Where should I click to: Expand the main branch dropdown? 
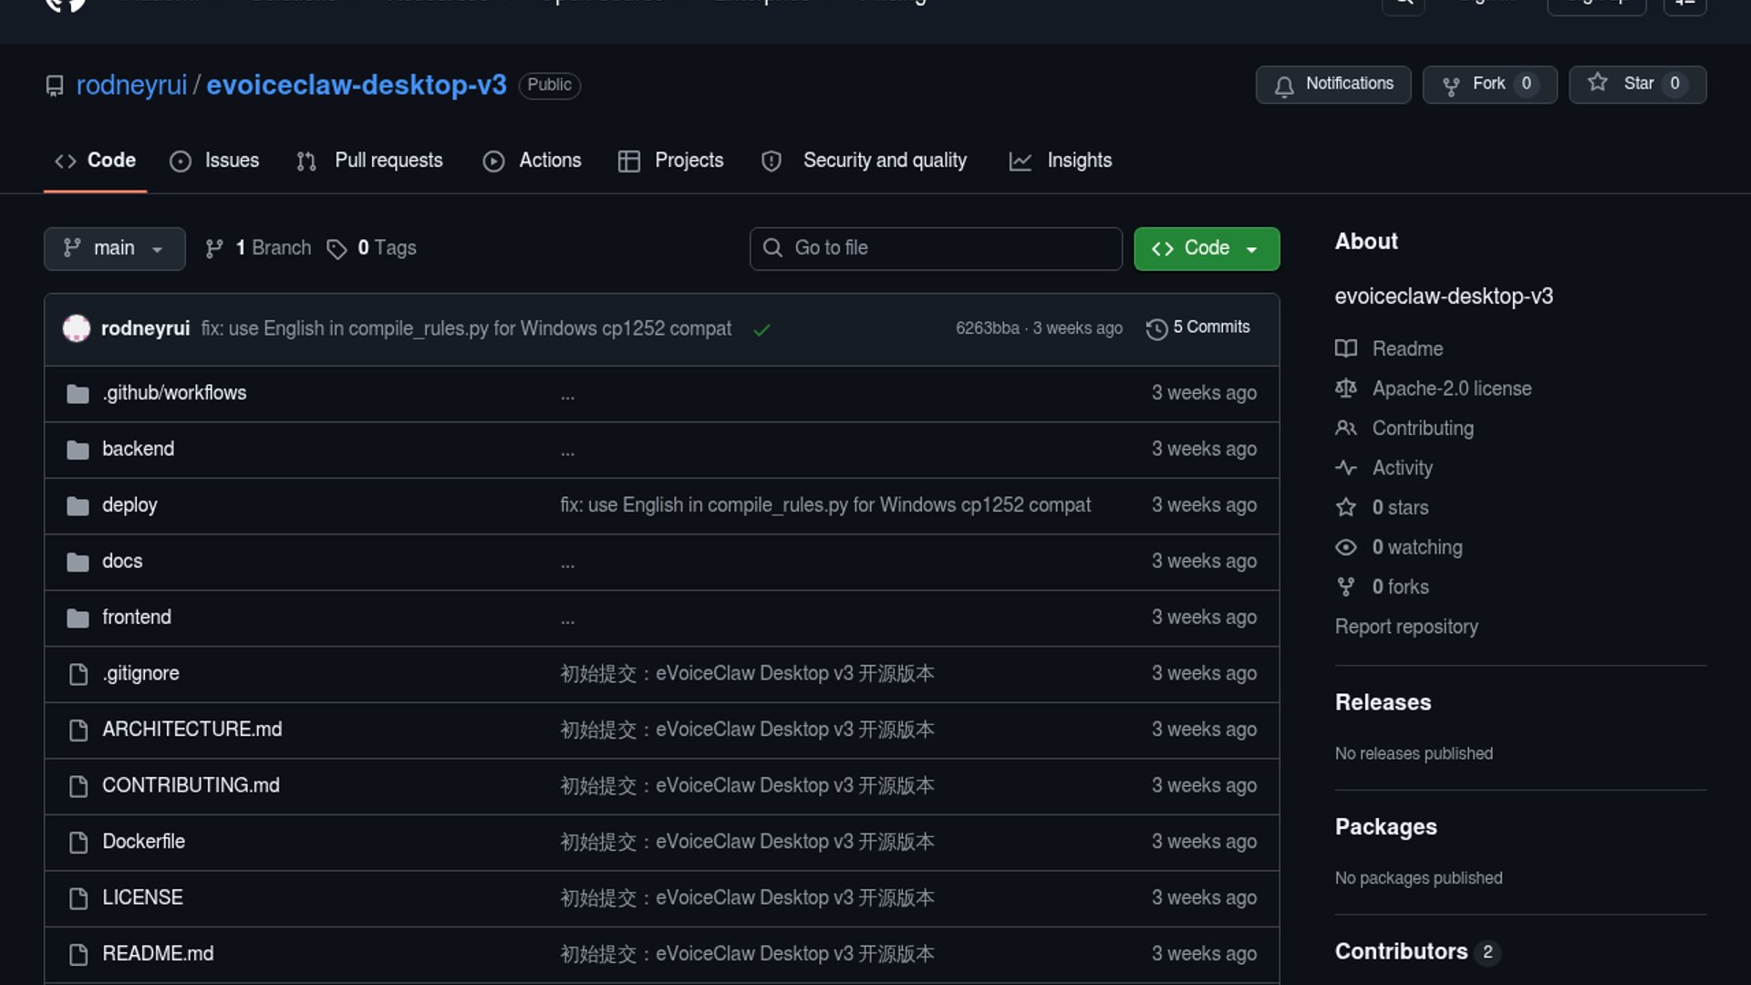[114, 248]
